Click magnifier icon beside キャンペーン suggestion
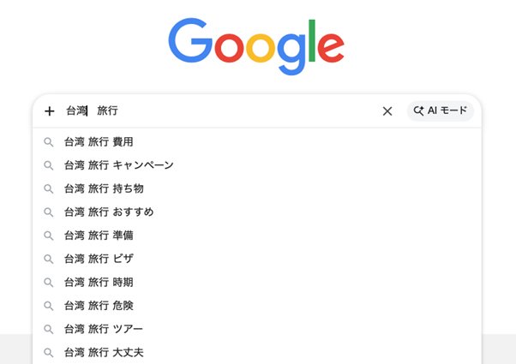The image size is (516, 364). coord(49,164)
